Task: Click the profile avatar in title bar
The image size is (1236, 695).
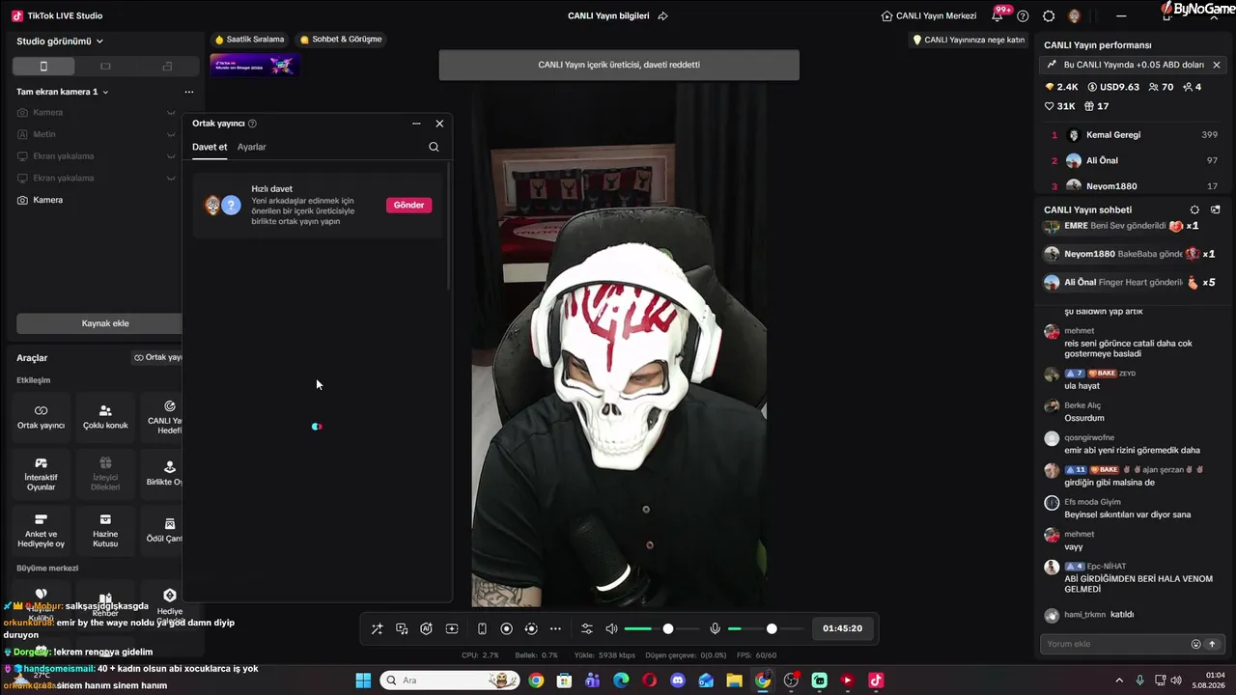Action: pyautogui.click(x=1074, y=15)
